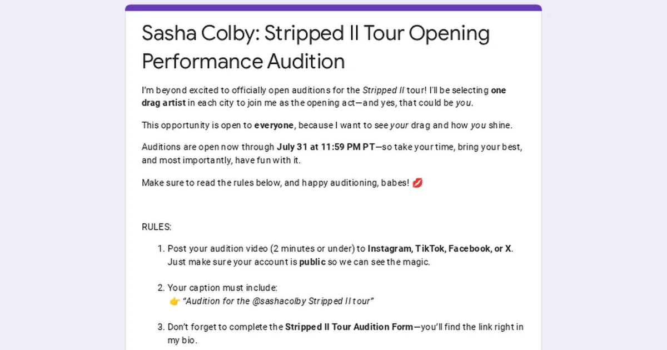
Task: Click the 'my bio.' text in rule three
Action: click(182, 340)
